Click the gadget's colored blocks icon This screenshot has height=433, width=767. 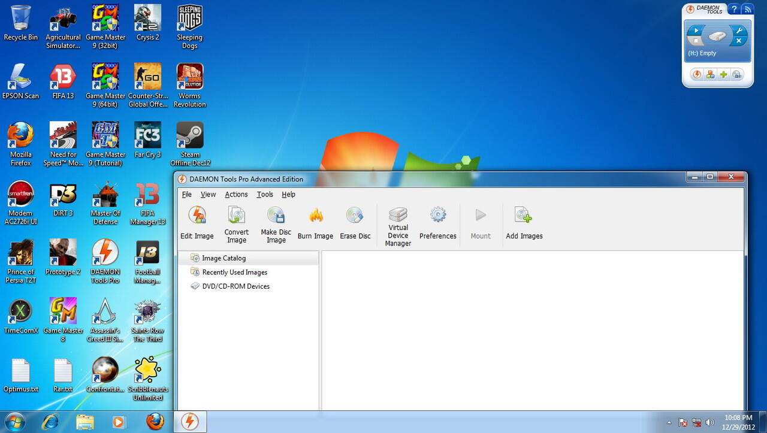[x=710, y=74]
